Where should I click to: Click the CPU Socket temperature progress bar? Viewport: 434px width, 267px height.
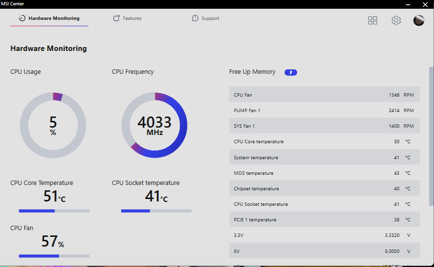coord(156,211)
